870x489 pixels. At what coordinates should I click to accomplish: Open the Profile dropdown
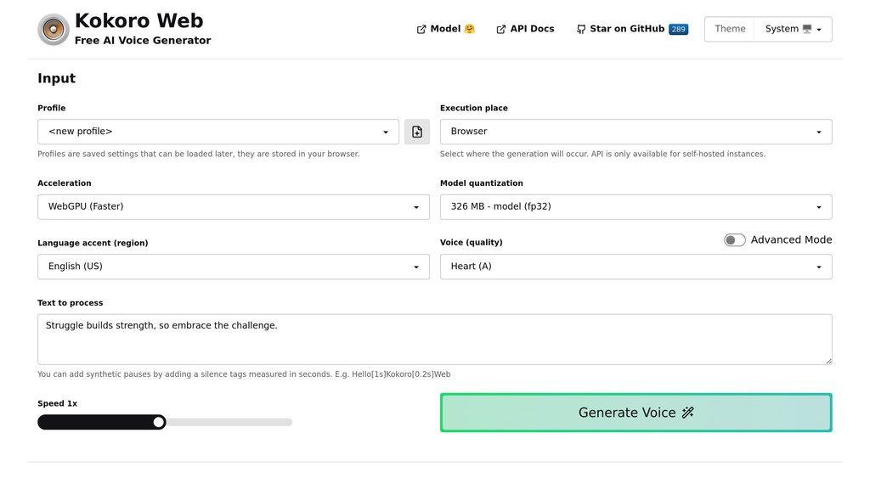[x=218, y=132]
